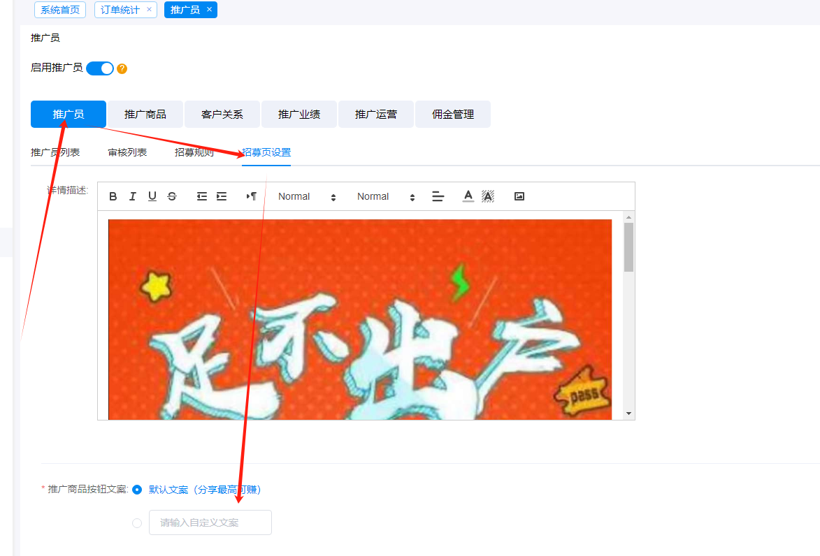This screenshot has height=556, width=820.
Task: Select the 默认文案 radio option
Action: (137, 490)
